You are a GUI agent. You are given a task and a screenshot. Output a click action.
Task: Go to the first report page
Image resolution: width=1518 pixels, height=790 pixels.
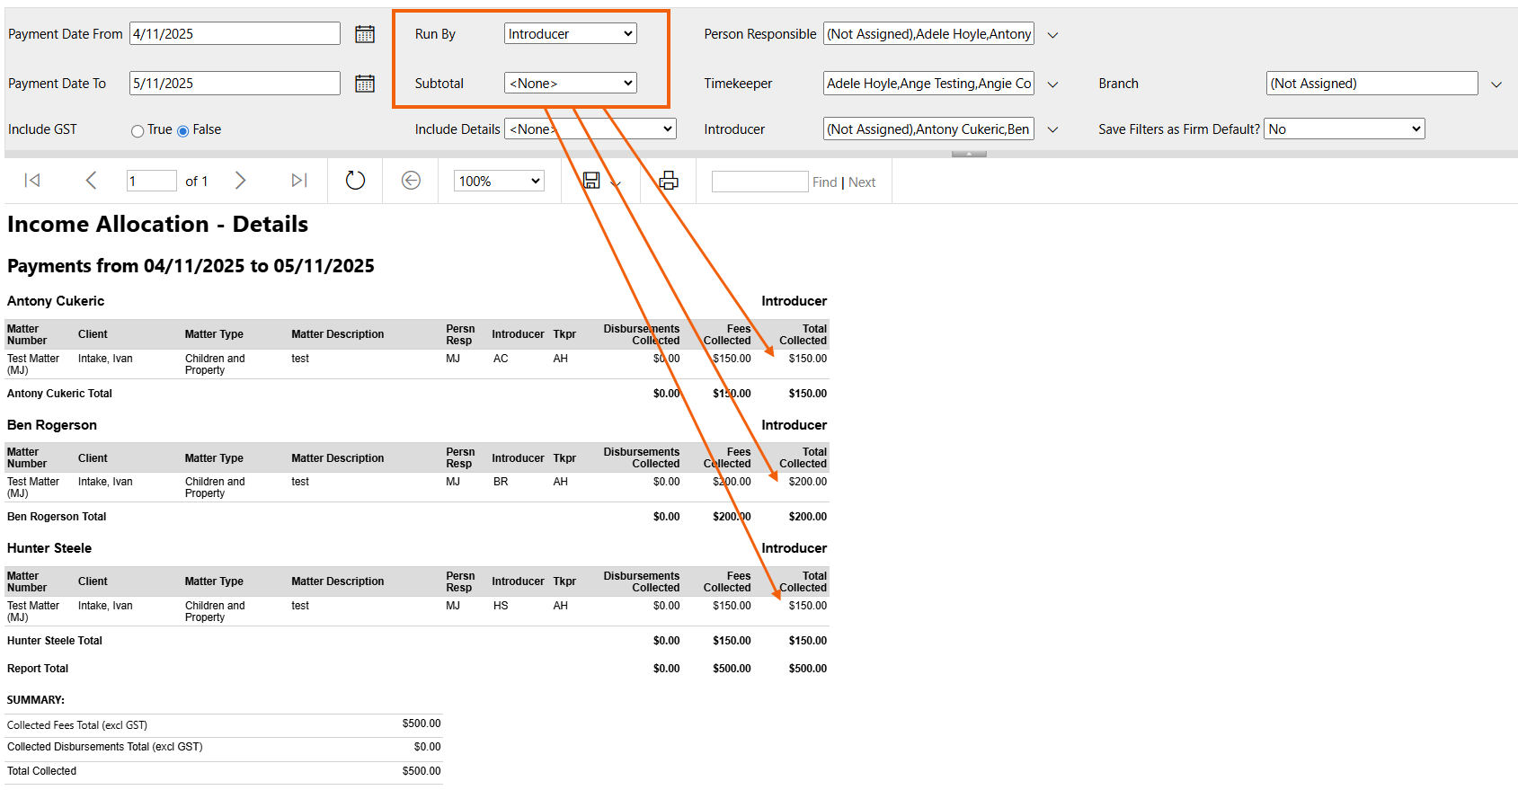pos(32,181)
